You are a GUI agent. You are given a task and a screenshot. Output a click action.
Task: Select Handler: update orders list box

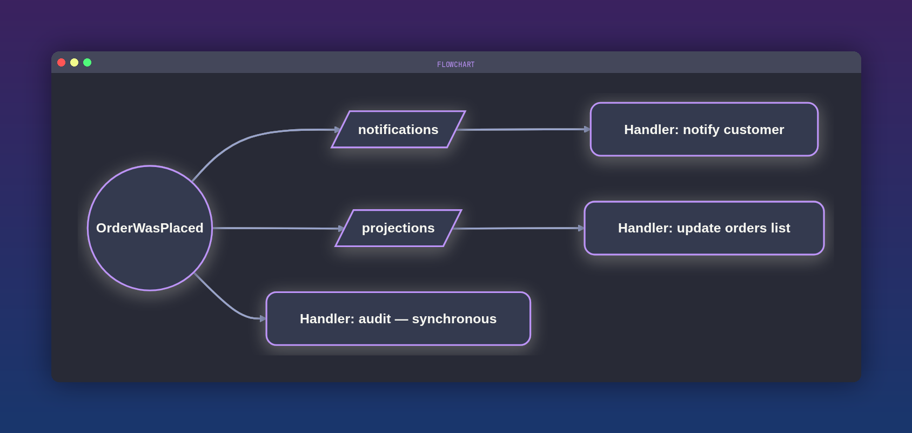(x=704, y=228)
